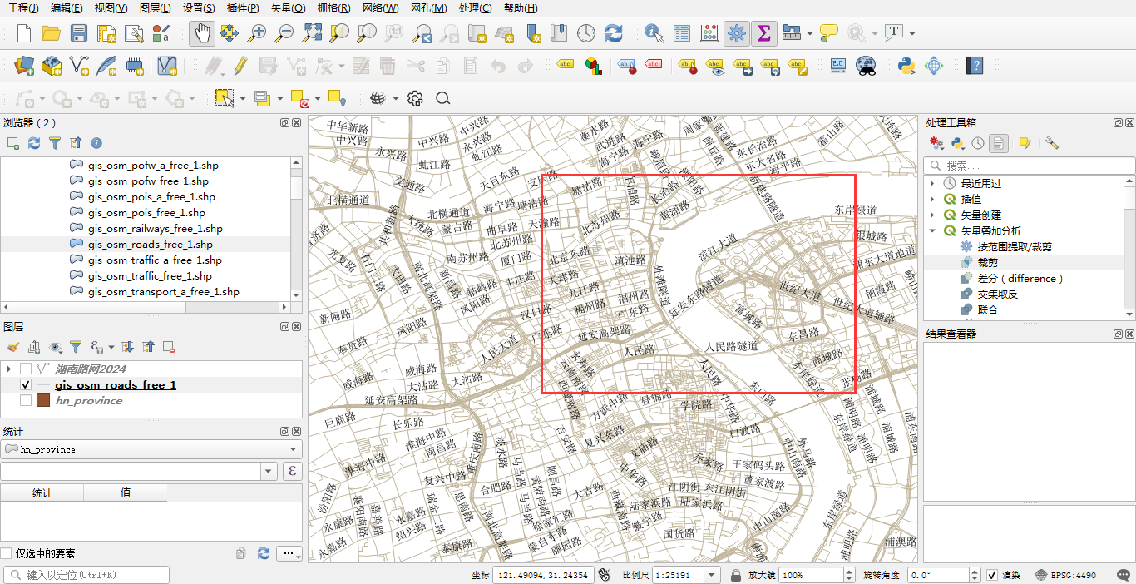Open the temporal controller clock icon

pyautogui.click(x=586, y=33)
